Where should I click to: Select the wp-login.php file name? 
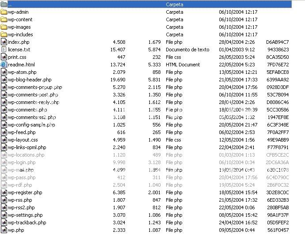coord(22,162)
